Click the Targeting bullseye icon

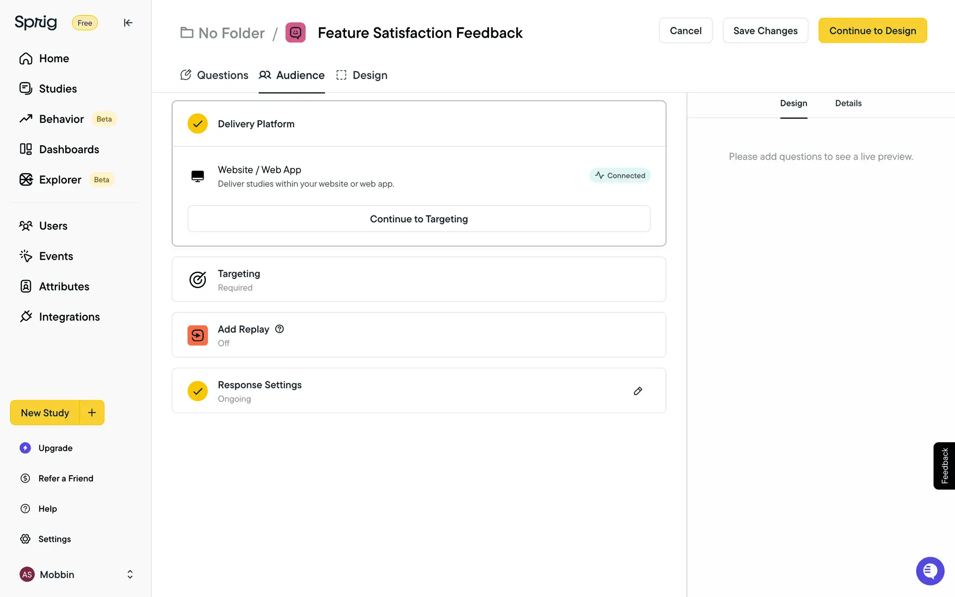[x=197, y=280]
